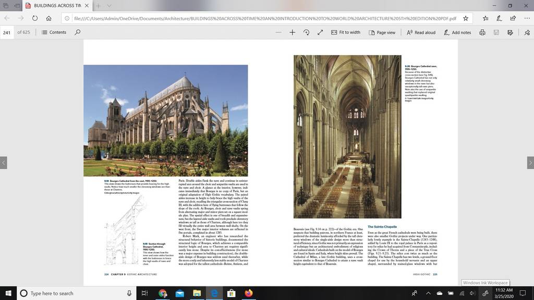Show tabs you've set aside

5,5
